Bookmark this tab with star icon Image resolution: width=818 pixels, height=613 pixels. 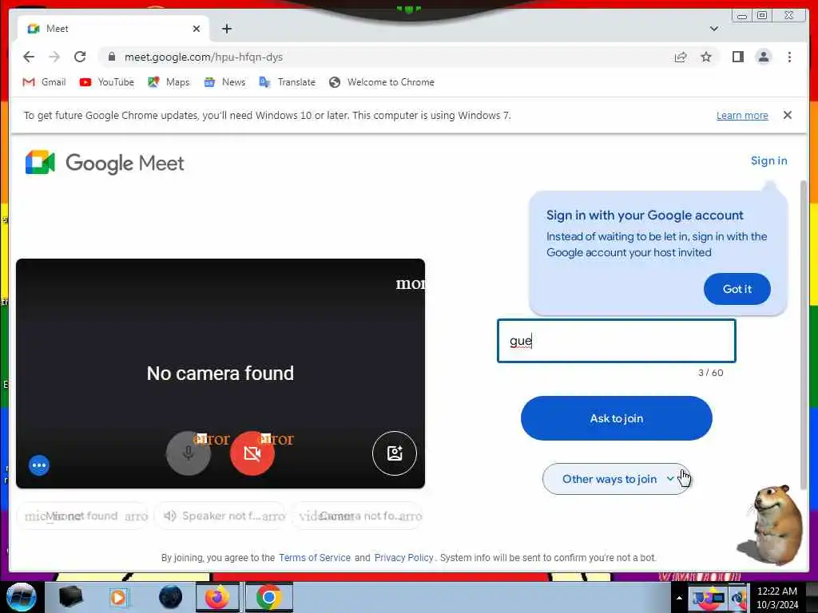pos(706,57)
